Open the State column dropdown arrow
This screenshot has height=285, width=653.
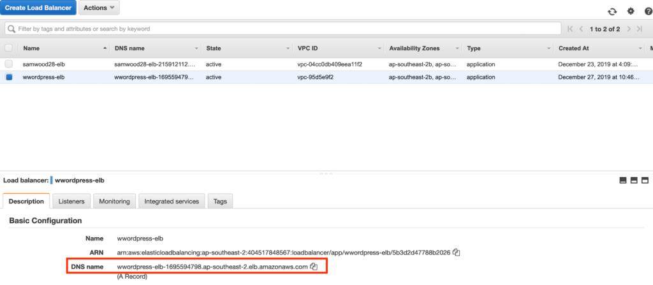(288, 48)
